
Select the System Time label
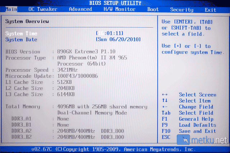[x=21, y=33]
